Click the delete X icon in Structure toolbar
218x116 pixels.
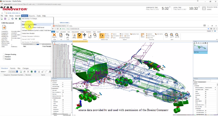[x=28, y=72]
